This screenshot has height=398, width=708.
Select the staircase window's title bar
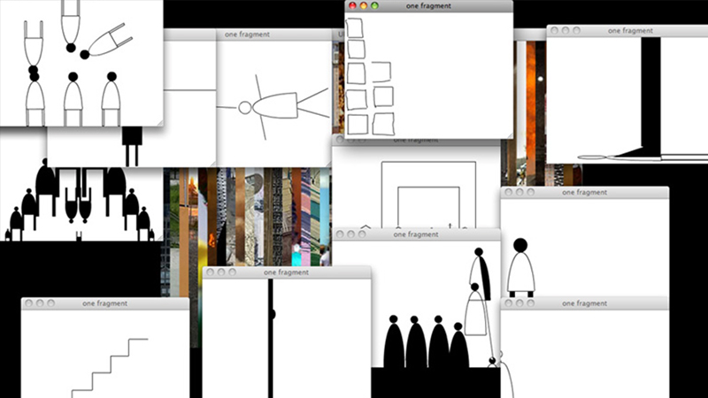tap(104, 303)
